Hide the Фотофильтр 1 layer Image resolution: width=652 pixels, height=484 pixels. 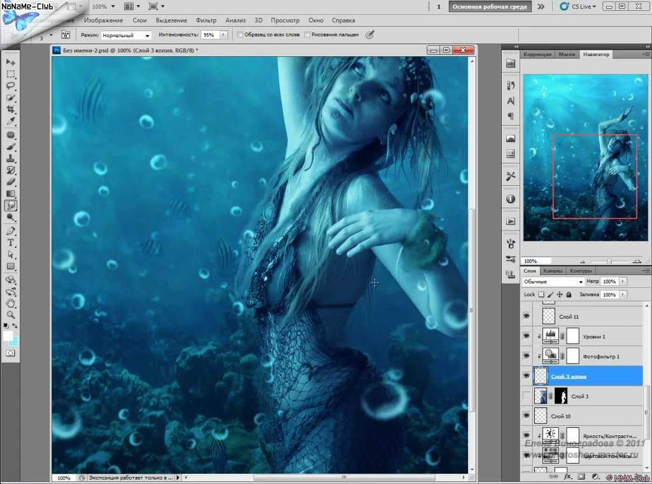coord(527,356)
